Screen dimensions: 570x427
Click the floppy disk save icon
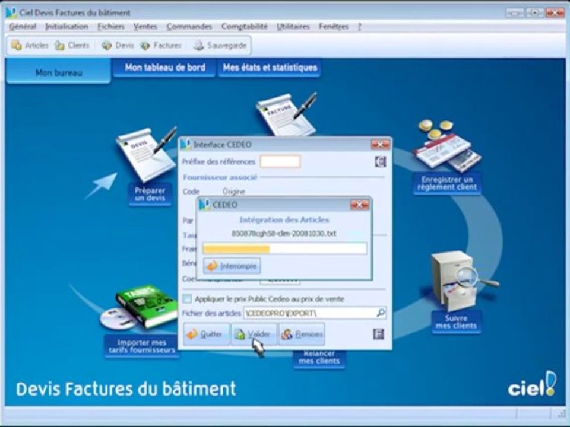pyautogui.click(x=378, y=334)
